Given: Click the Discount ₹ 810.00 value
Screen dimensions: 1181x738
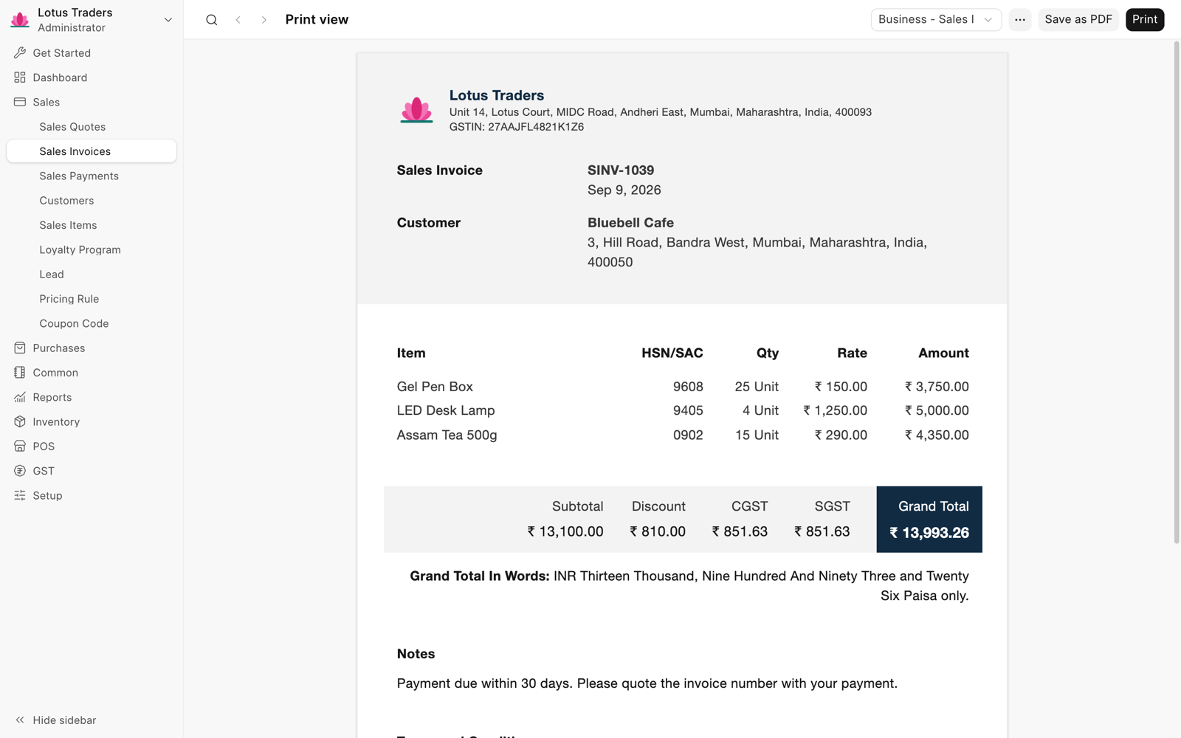Looking at the screenshot, I should pyautogui.click(x=658, y=531).
